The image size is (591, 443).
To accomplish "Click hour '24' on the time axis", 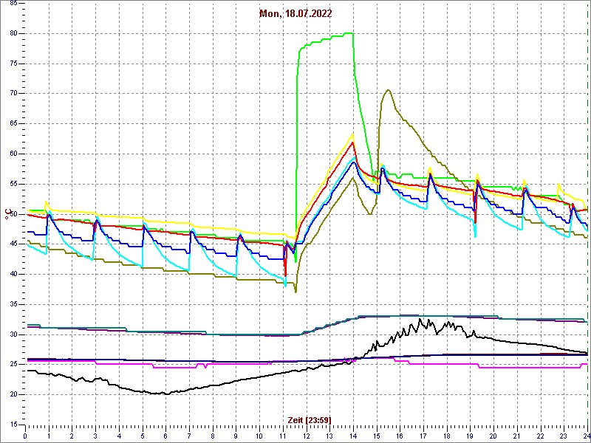I will (x=587, y=435).
